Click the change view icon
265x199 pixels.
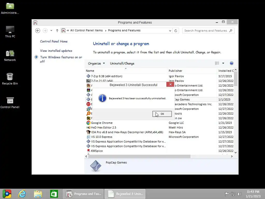click(x=217, y=63)
